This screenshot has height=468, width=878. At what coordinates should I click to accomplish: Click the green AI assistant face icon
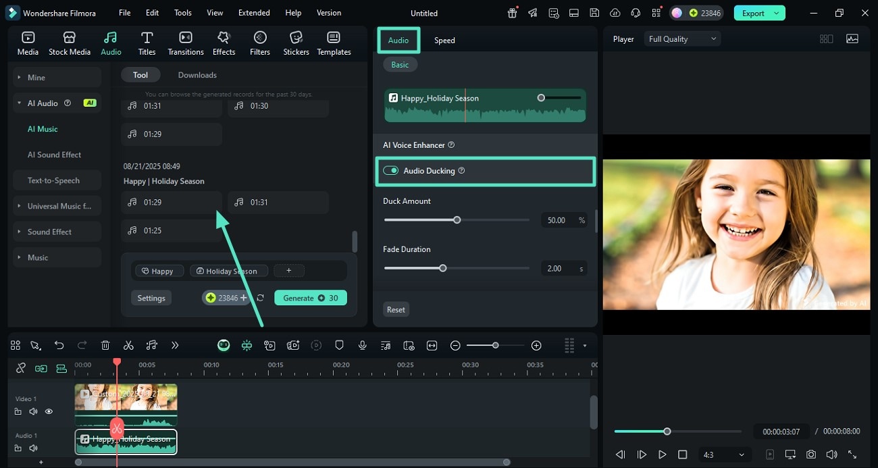point(224,345)
